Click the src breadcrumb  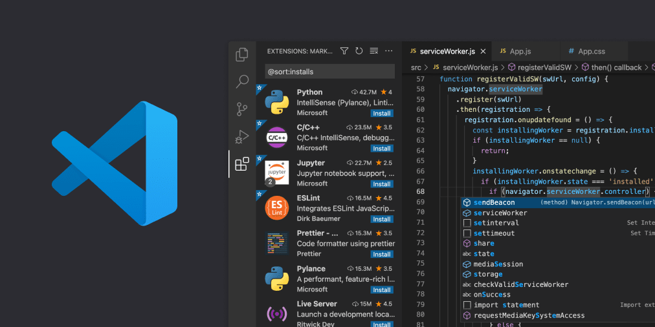pyautogui.click(x=416, y=67)
